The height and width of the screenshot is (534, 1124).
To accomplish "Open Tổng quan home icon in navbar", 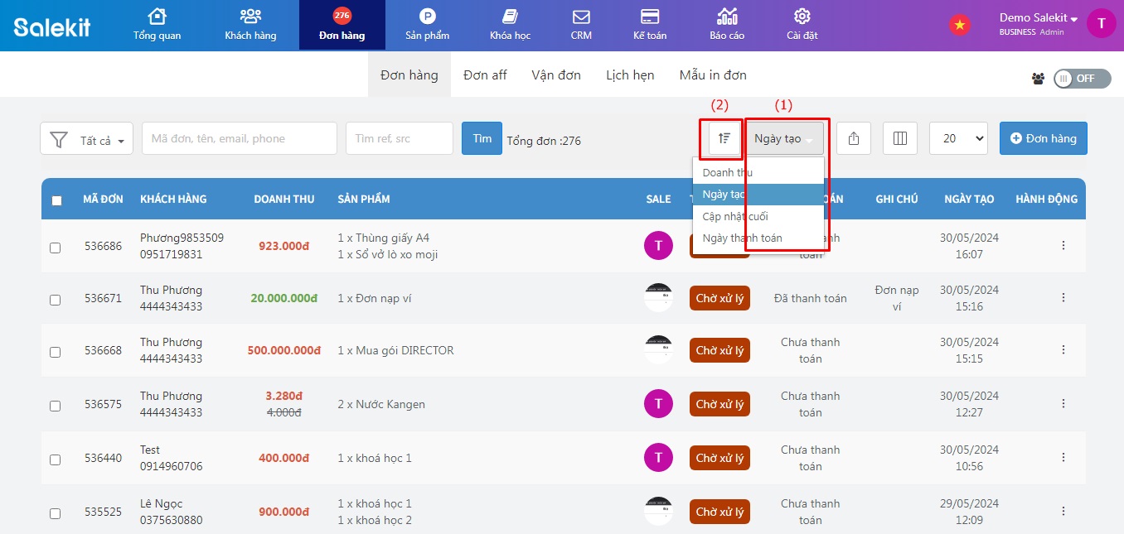I will point(157,17).
